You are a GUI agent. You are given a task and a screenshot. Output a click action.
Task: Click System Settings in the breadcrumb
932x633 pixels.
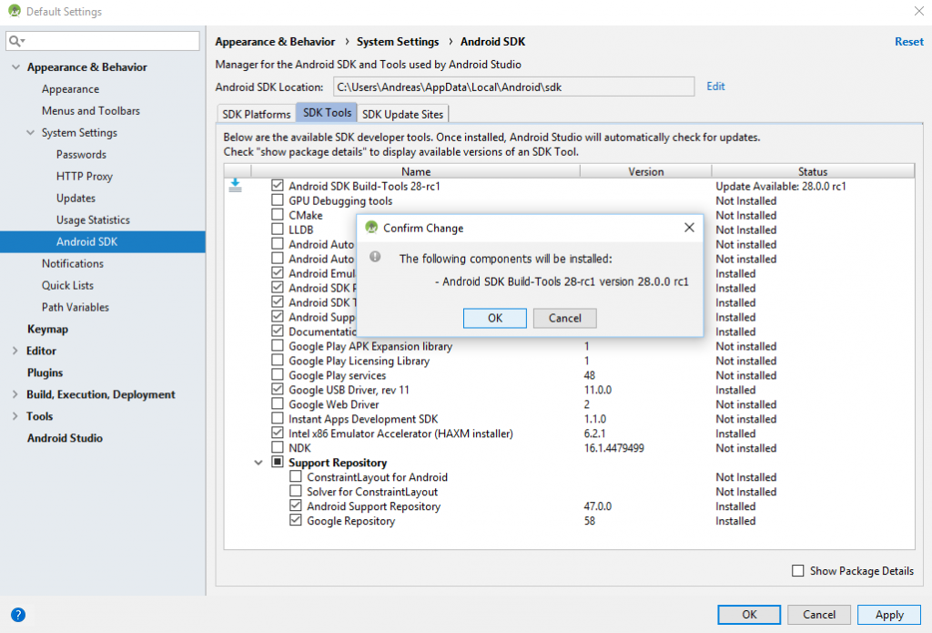point(398,42)
